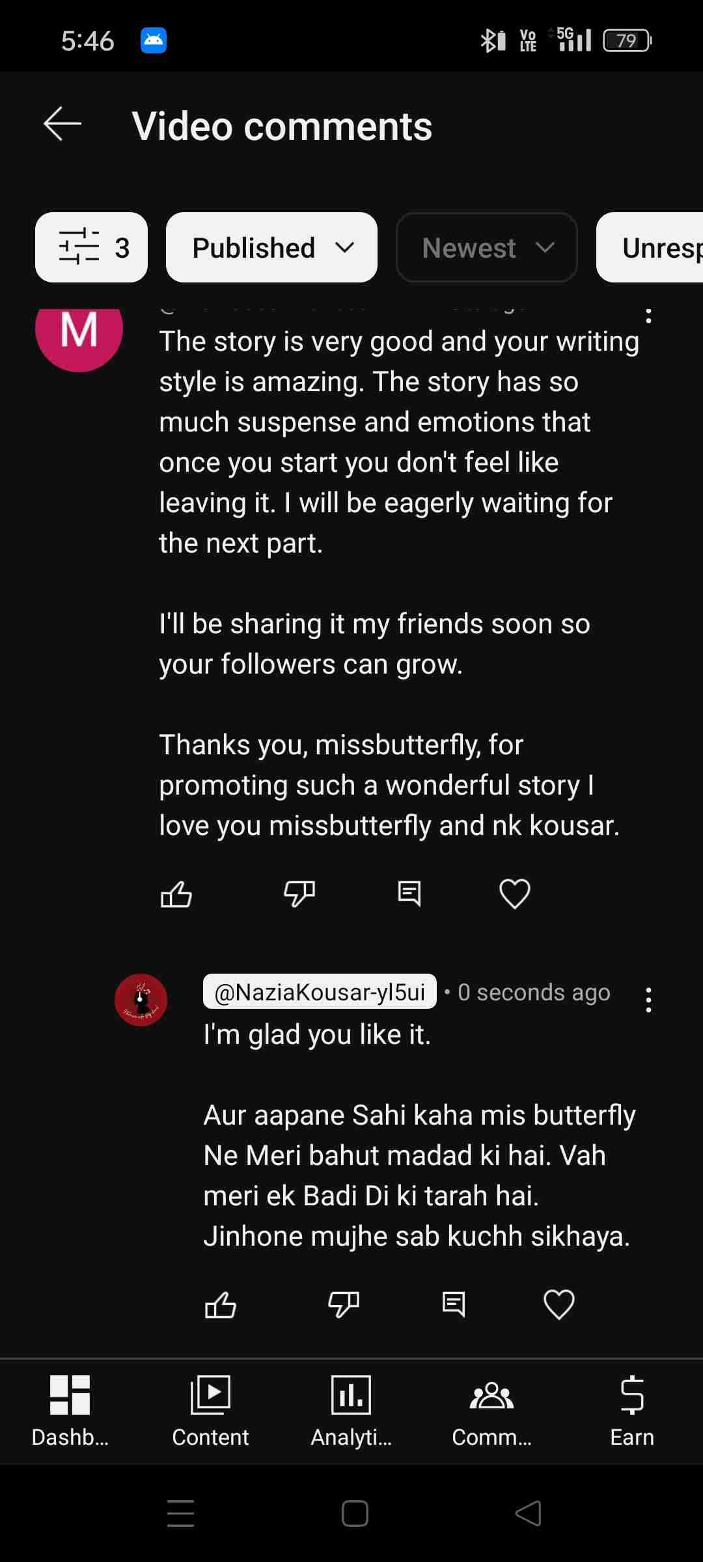Expand the Published status dropdown
Viewport: 703px width, 1562px height.
pyautogui.click(x=271, y=247)
